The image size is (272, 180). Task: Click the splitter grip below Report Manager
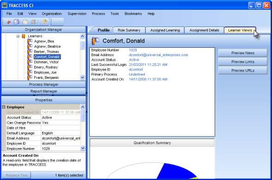point(43,95)
